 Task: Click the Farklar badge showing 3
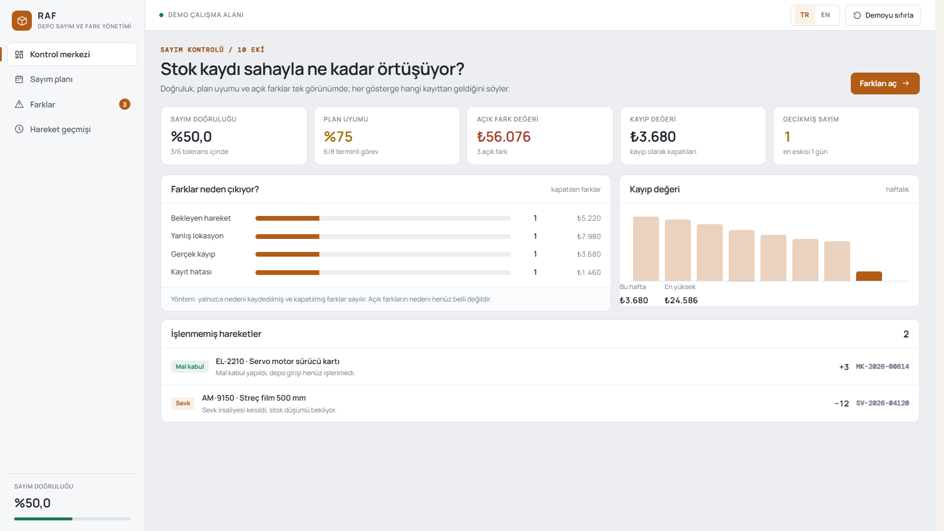click(x=124, y=104)
